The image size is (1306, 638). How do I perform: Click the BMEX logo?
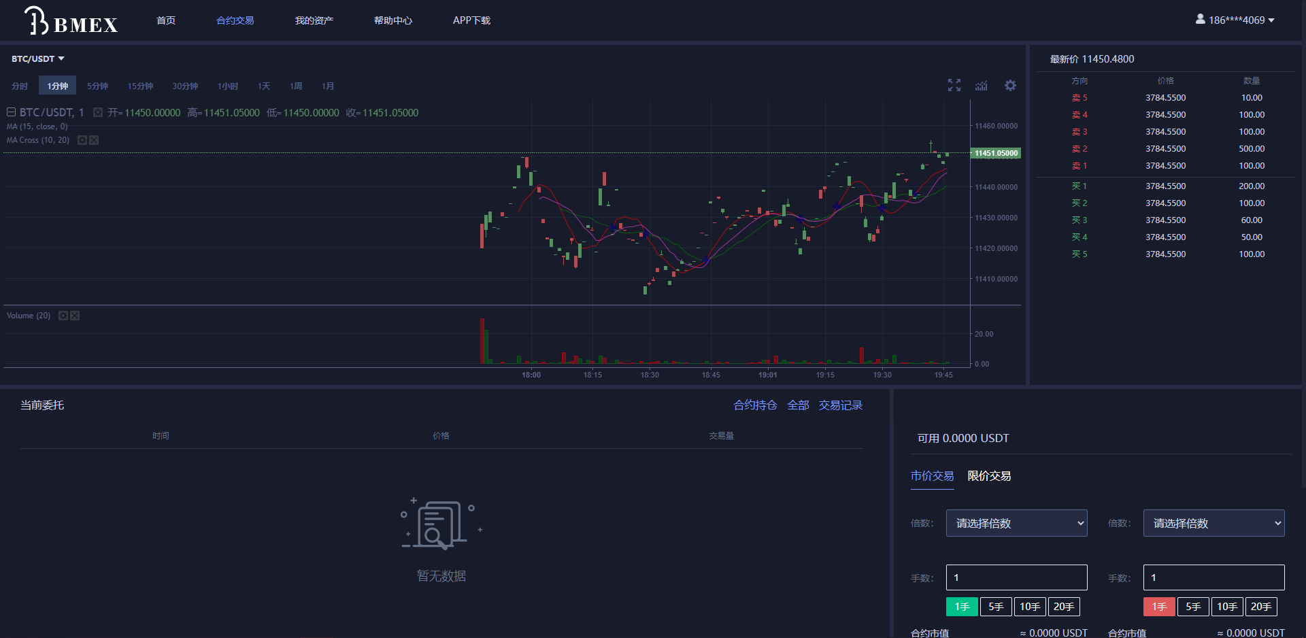coord(71,21)
